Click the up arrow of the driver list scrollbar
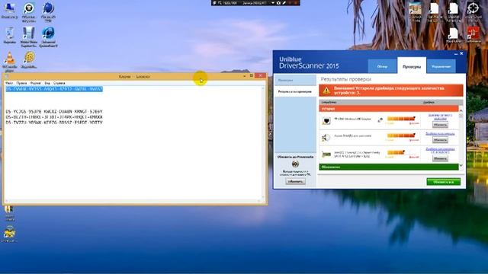This screenshot has height=274, width=488. tap(461, 110)
